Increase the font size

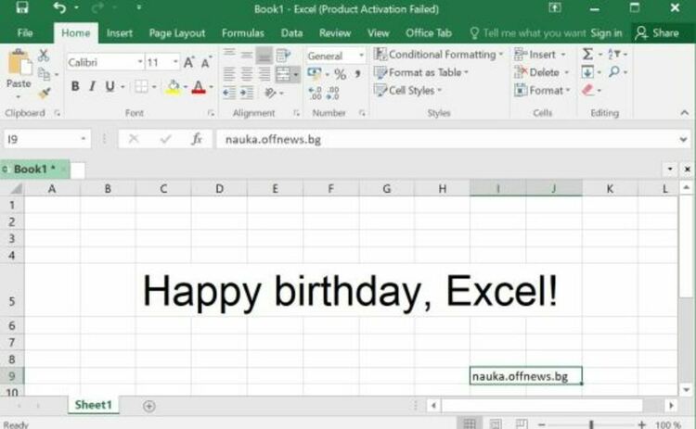[x=188, y=62]
